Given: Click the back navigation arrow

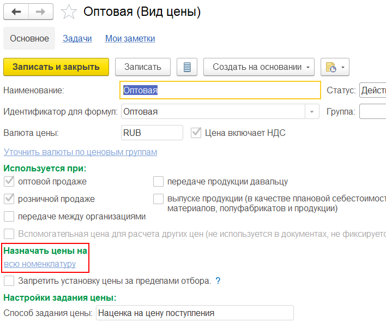Looking at the screenshot, I should point(16,11).
